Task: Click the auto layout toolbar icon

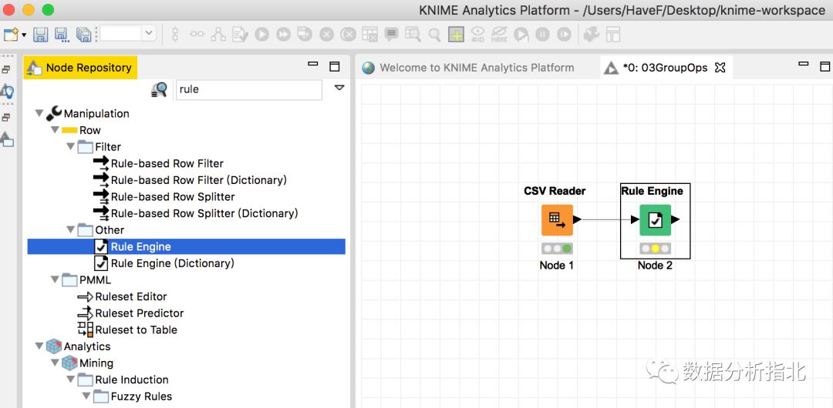Action: pyautogui.click(x=218, y=35)
